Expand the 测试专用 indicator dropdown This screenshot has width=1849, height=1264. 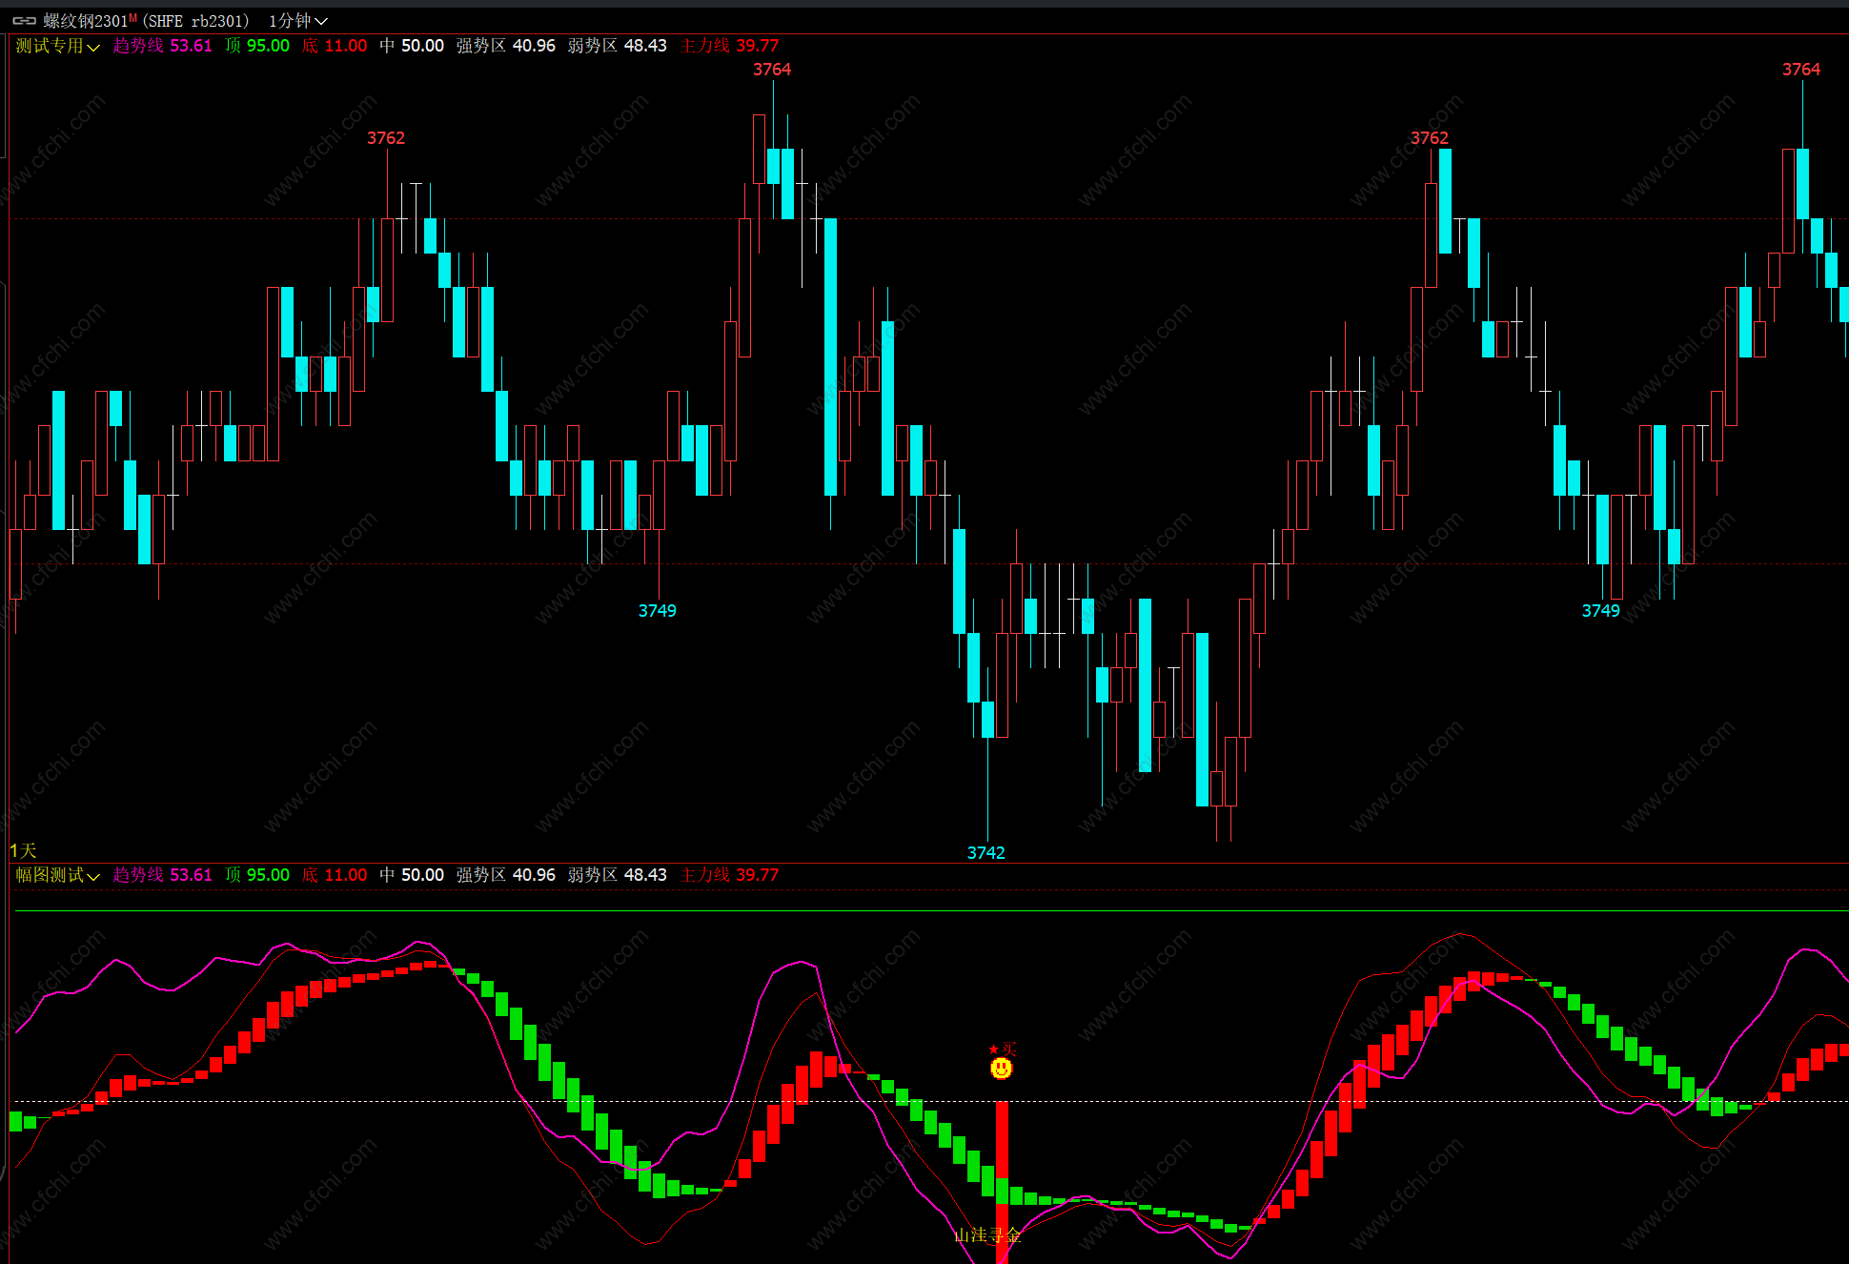pyautogui.click(x=57, y=46)
